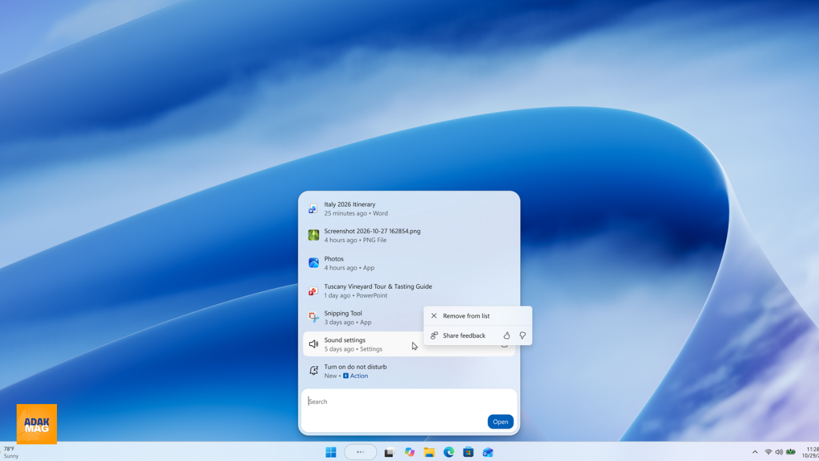Click the PNG thumbnail of the screenshot file
819x461 pixels.
314,235
